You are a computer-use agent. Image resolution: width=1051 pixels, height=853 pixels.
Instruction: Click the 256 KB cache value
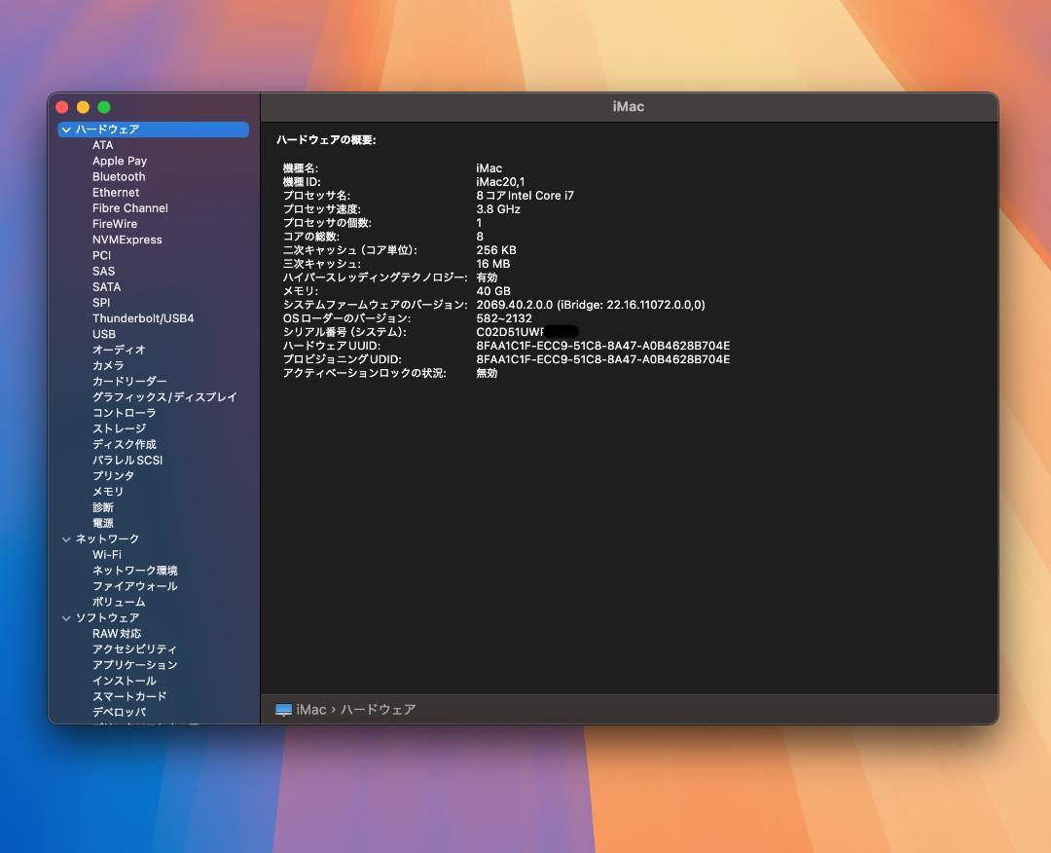tap(496, 250)
